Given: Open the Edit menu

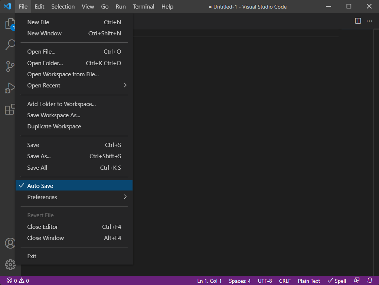Looking at the screenshot, I should tap(39, 7).
